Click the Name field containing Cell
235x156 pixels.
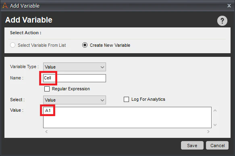click(x=75, y=78)
